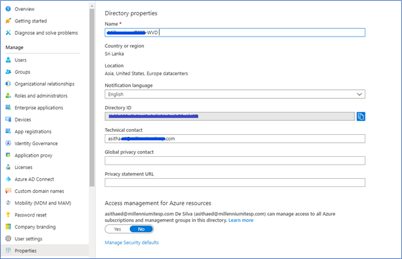Click the Directory properties heading
Image resolution: width=402 pixels, height=259 pixels.
(x=131, y=13)
